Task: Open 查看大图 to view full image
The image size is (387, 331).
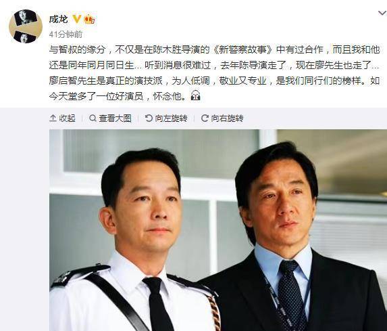Action: [x=110, y=118]
